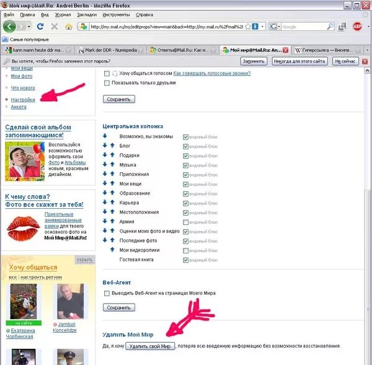Open the Файл menu
The image size is (372, 365).
(x=9, y=15)
